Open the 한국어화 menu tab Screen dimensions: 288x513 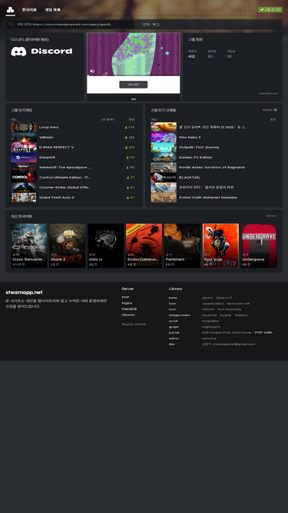point(29,10)
